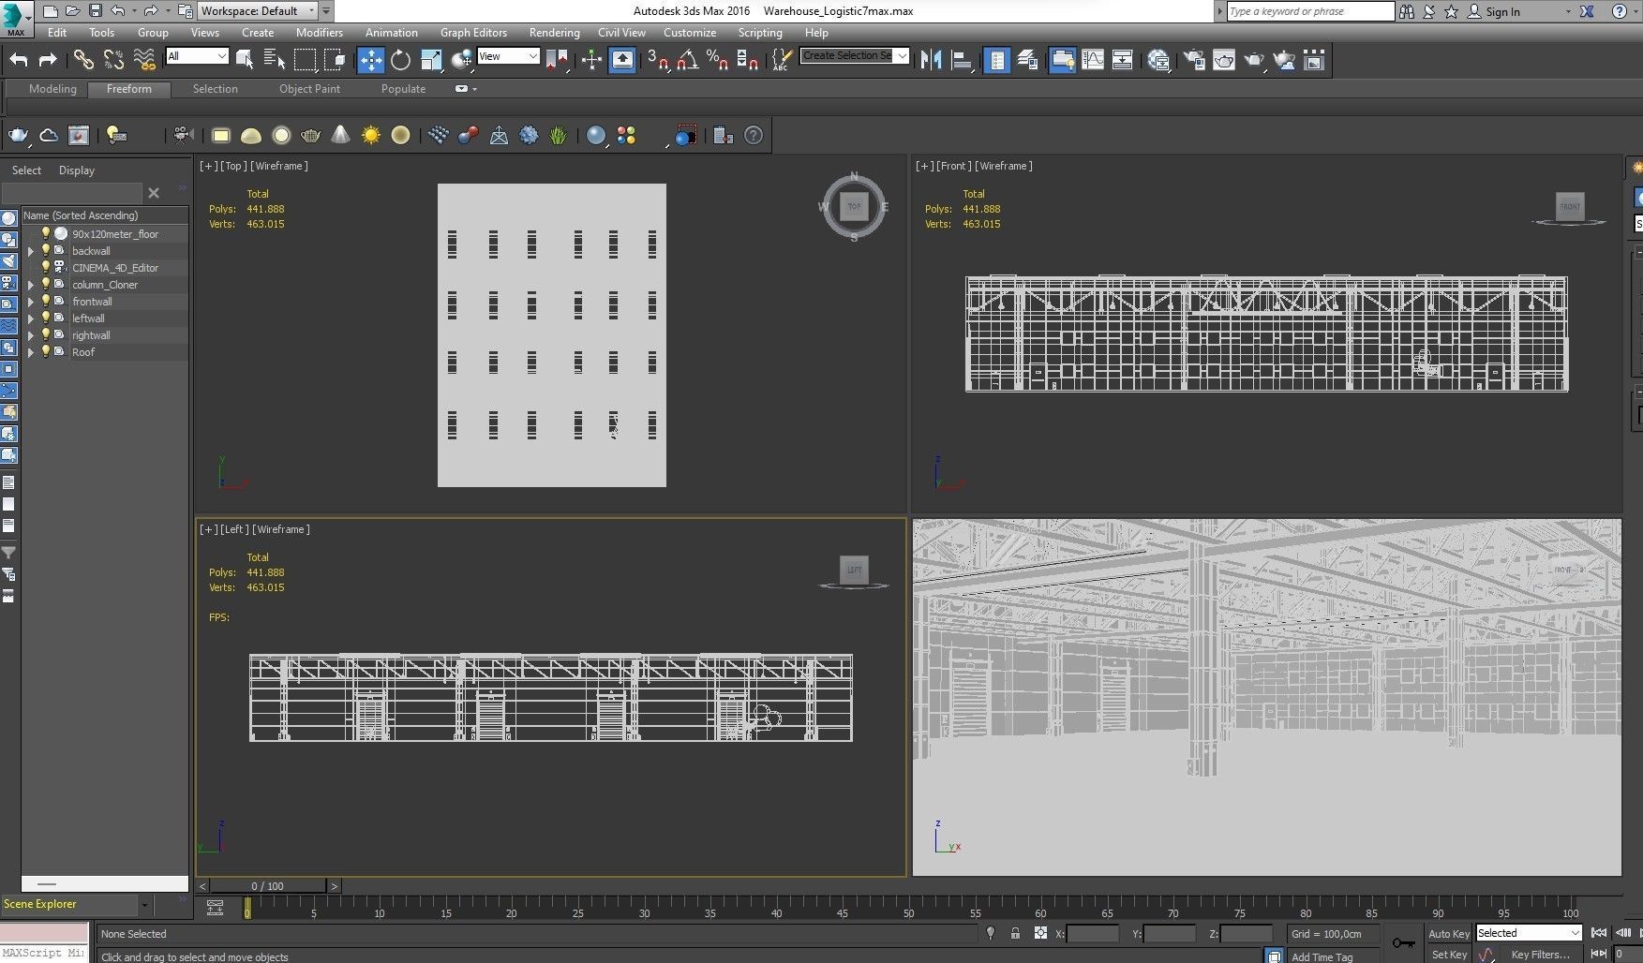Viewport: 1643px width, 963px height.
Task: Toggle the Angle Snap button
Action: click(687, 60)
